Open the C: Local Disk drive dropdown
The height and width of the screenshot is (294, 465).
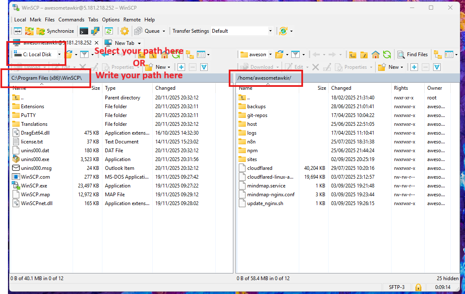(59, 55)
